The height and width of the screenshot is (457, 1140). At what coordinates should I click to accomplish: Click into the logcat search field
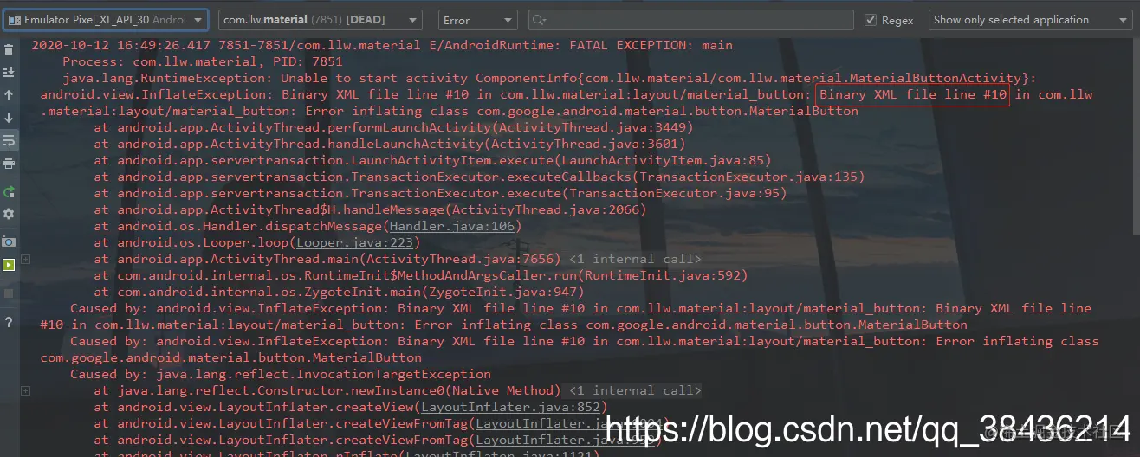coord(691,20)
